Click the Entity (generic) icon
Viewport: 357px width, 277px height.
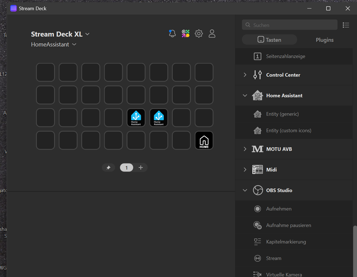(x=258, y=114)
